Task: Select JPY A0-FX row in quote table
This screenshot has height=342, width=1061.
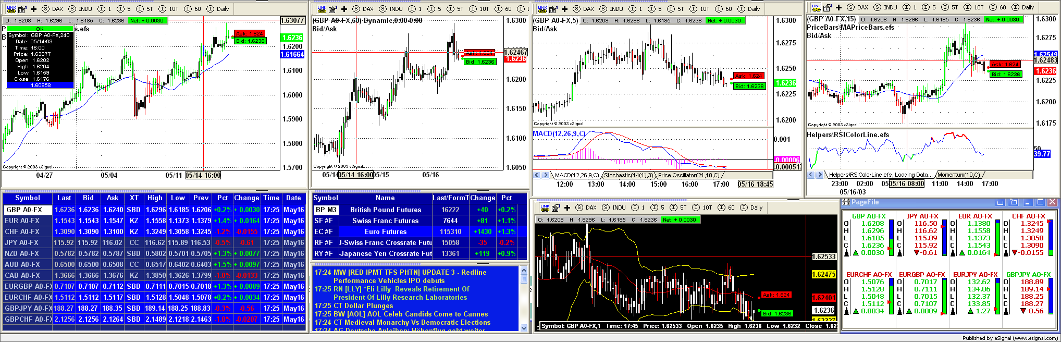Action: 154,242
